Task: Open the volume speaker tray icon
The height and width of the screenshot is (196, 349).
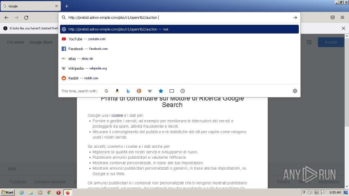Action: tap(310, 192)
